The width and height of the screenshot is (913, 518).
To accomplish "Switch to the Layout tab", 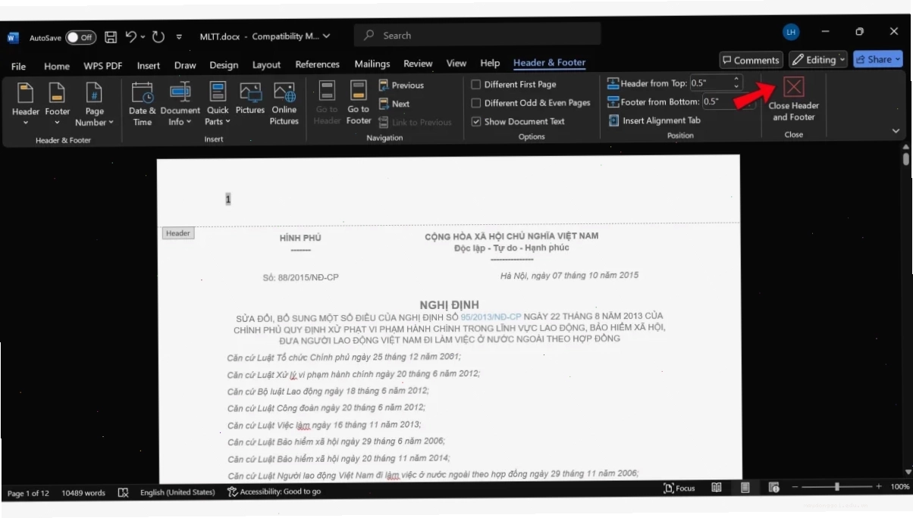I will click(x=266, y=65).
